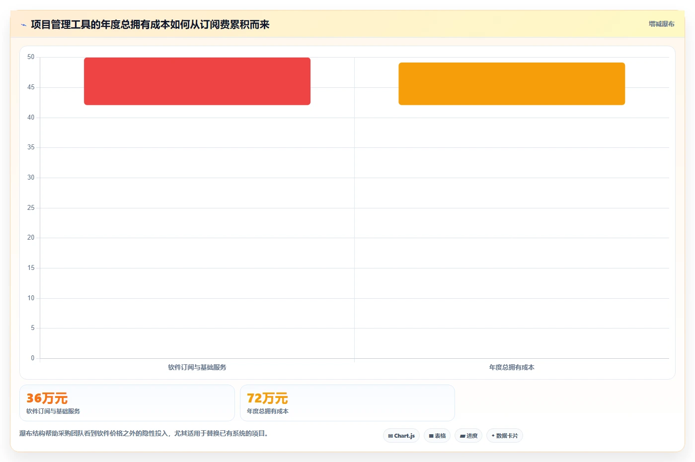This screenshot has height=462, width=695.
Task: Click the 表格 tag
Action: click(437, 436)
